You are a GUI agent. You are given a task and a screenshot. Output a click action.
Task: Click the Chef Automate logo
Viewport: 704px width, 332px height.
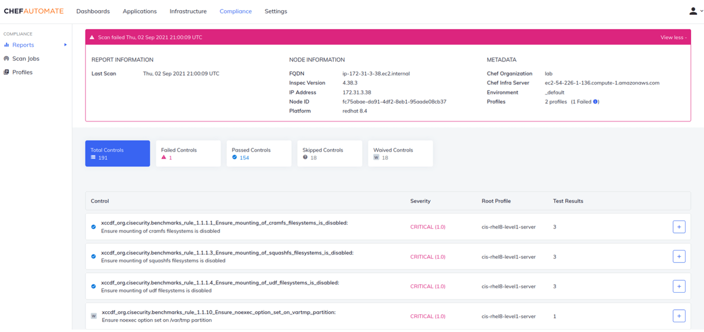[33, 11]
